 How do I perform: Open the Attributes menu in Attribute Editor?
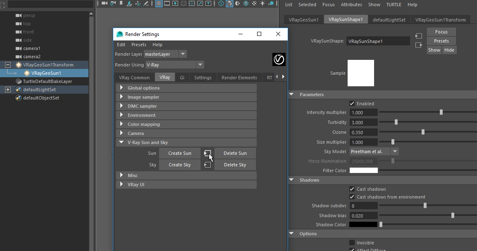pos(351,5)
